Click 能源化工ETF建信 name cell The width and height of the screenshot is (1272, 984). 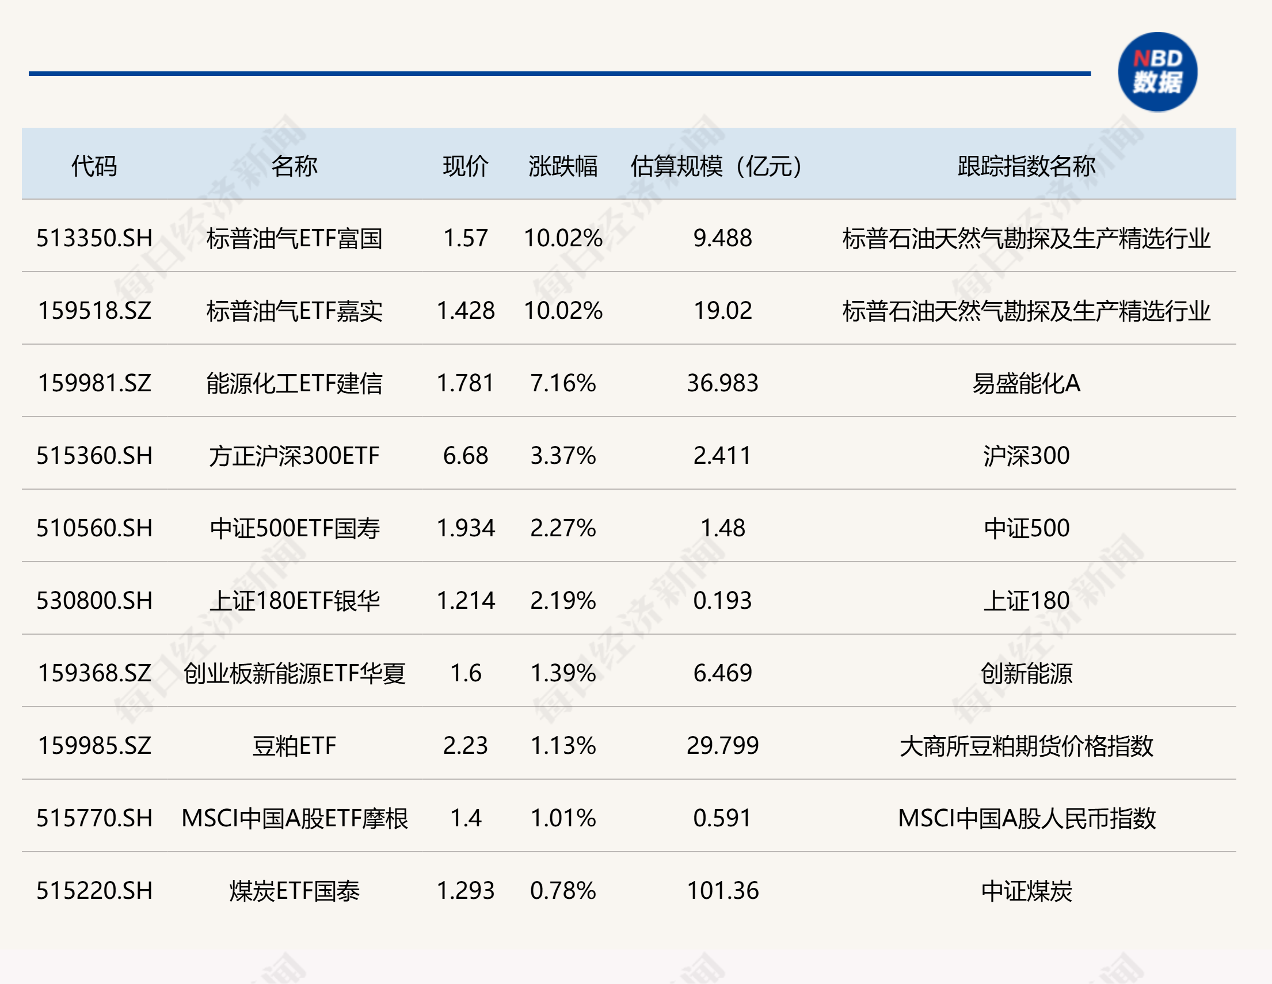[x=294, y=383]
